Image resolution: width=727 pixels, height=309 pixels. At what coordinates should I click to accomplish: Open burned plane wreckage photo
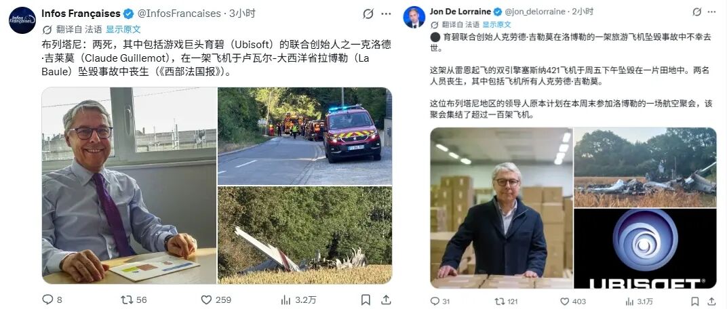click(x=645, y=167)
